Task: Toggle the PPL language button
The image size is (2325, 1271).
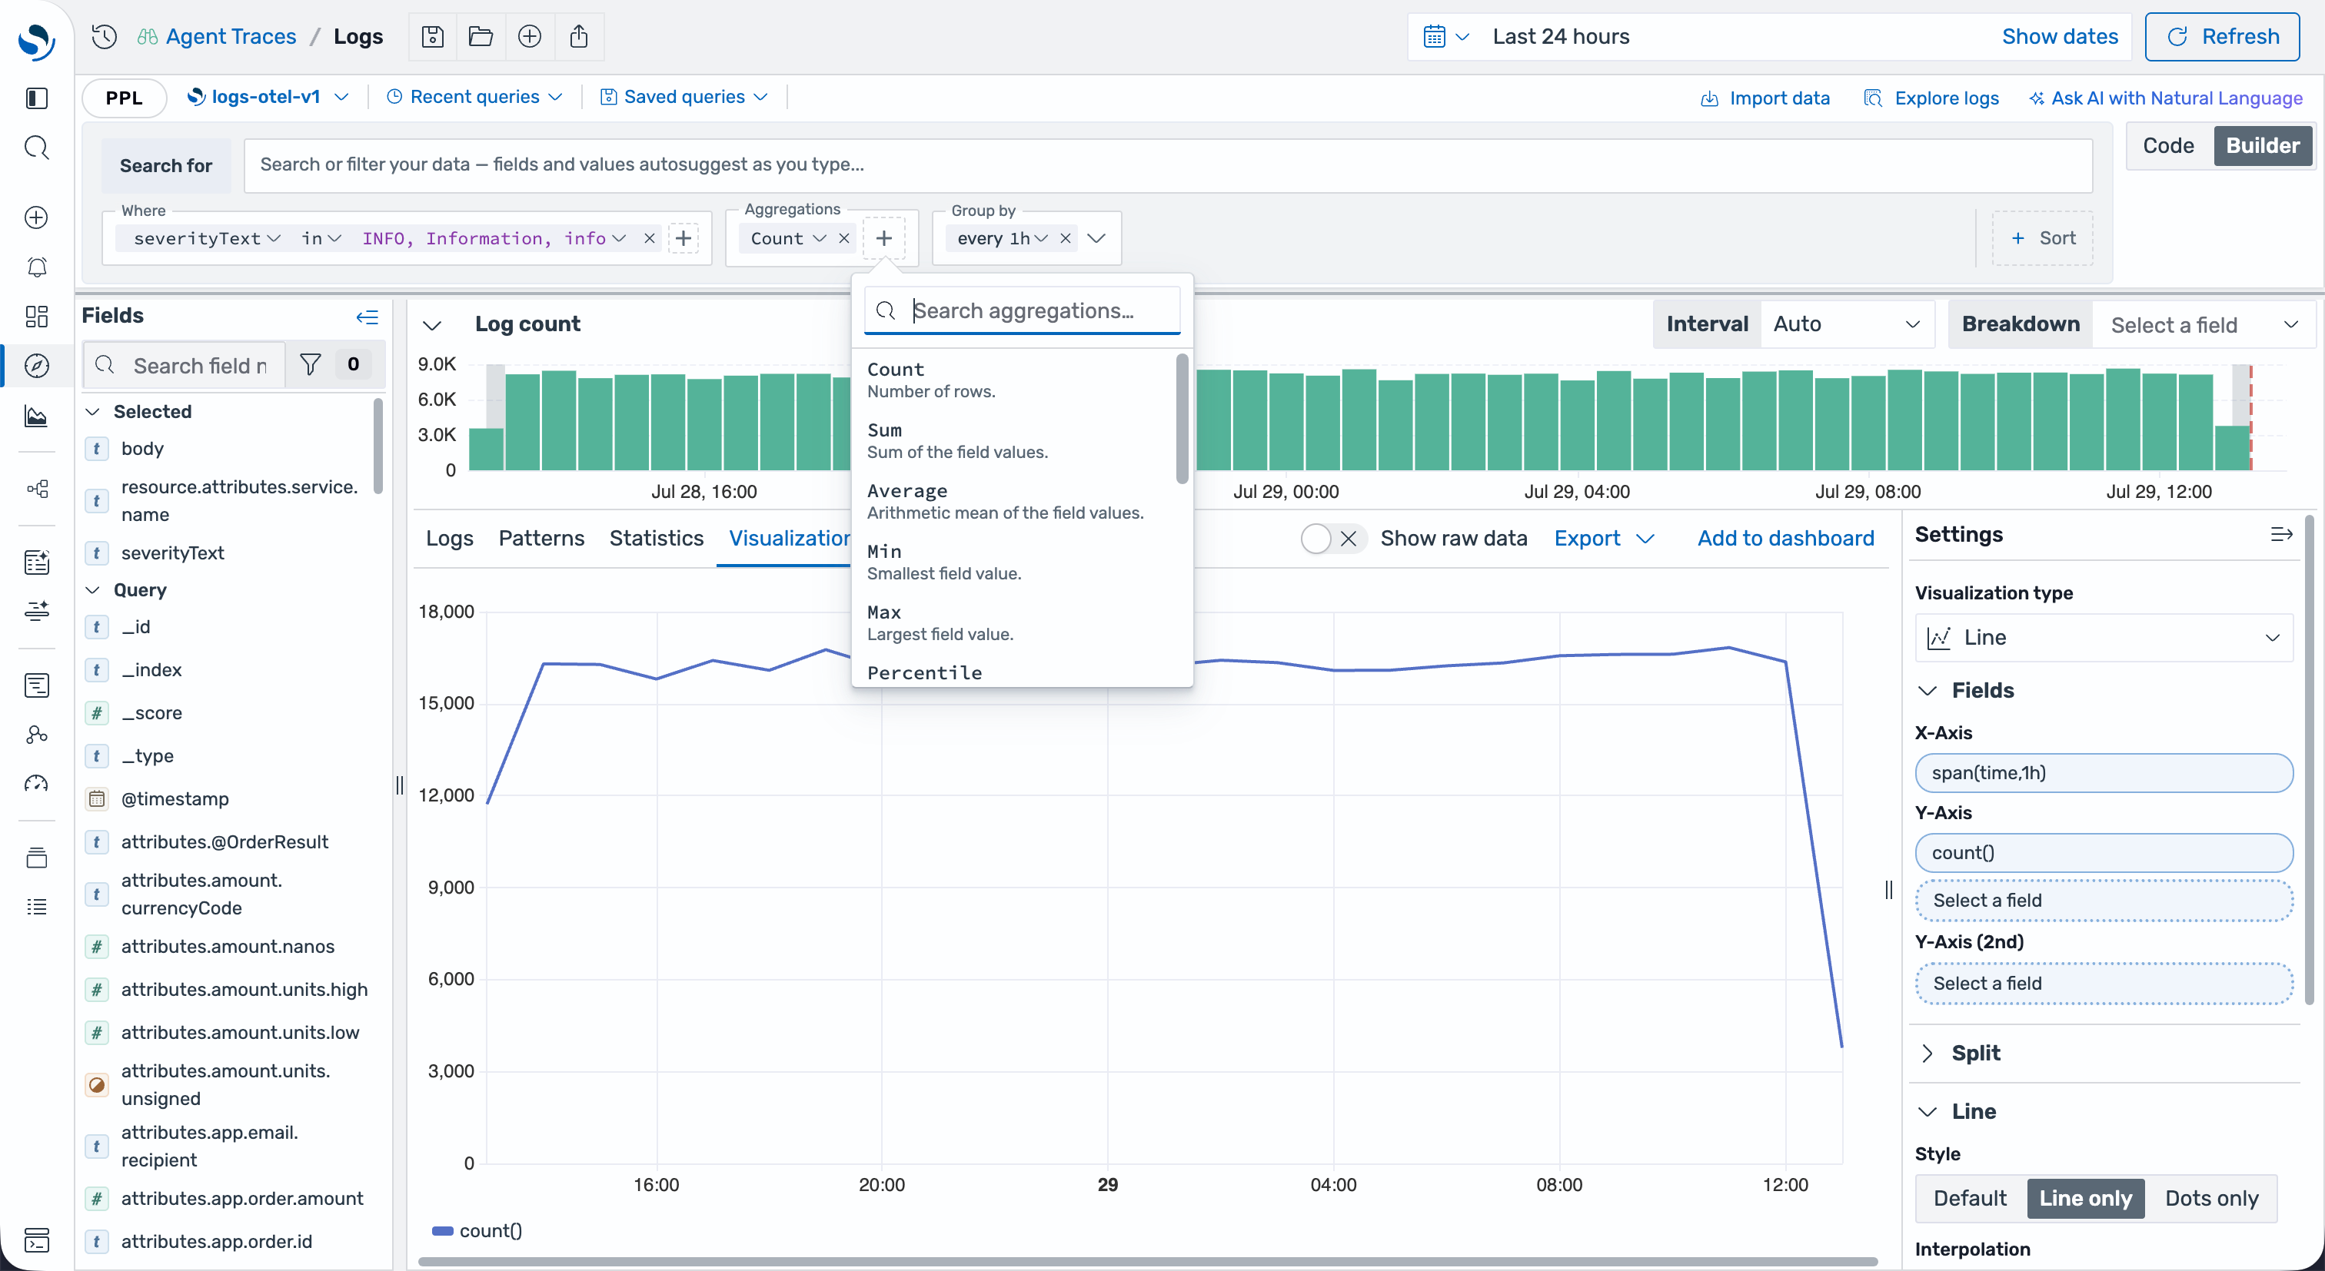Action: click(x=125, y=98)
